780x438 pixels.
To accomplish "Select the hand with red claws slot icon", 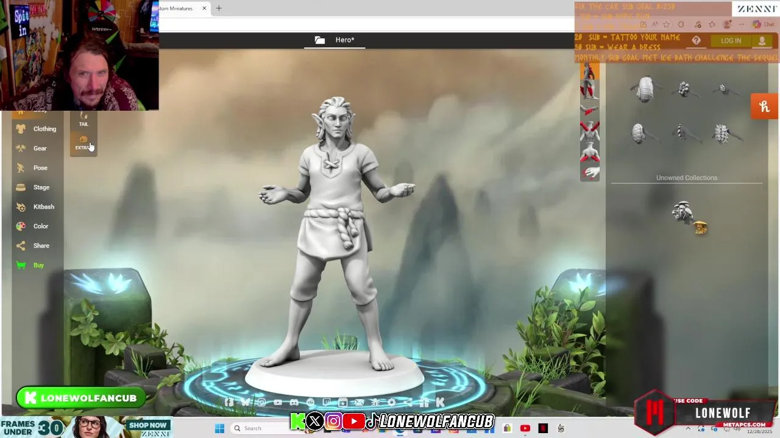I will click(x=589, y=173).
